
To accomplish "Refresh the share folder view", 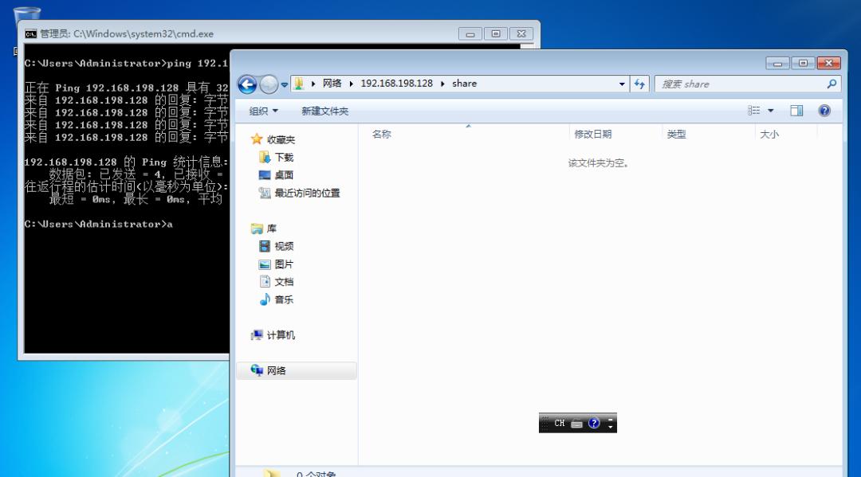I will [639, 84].
